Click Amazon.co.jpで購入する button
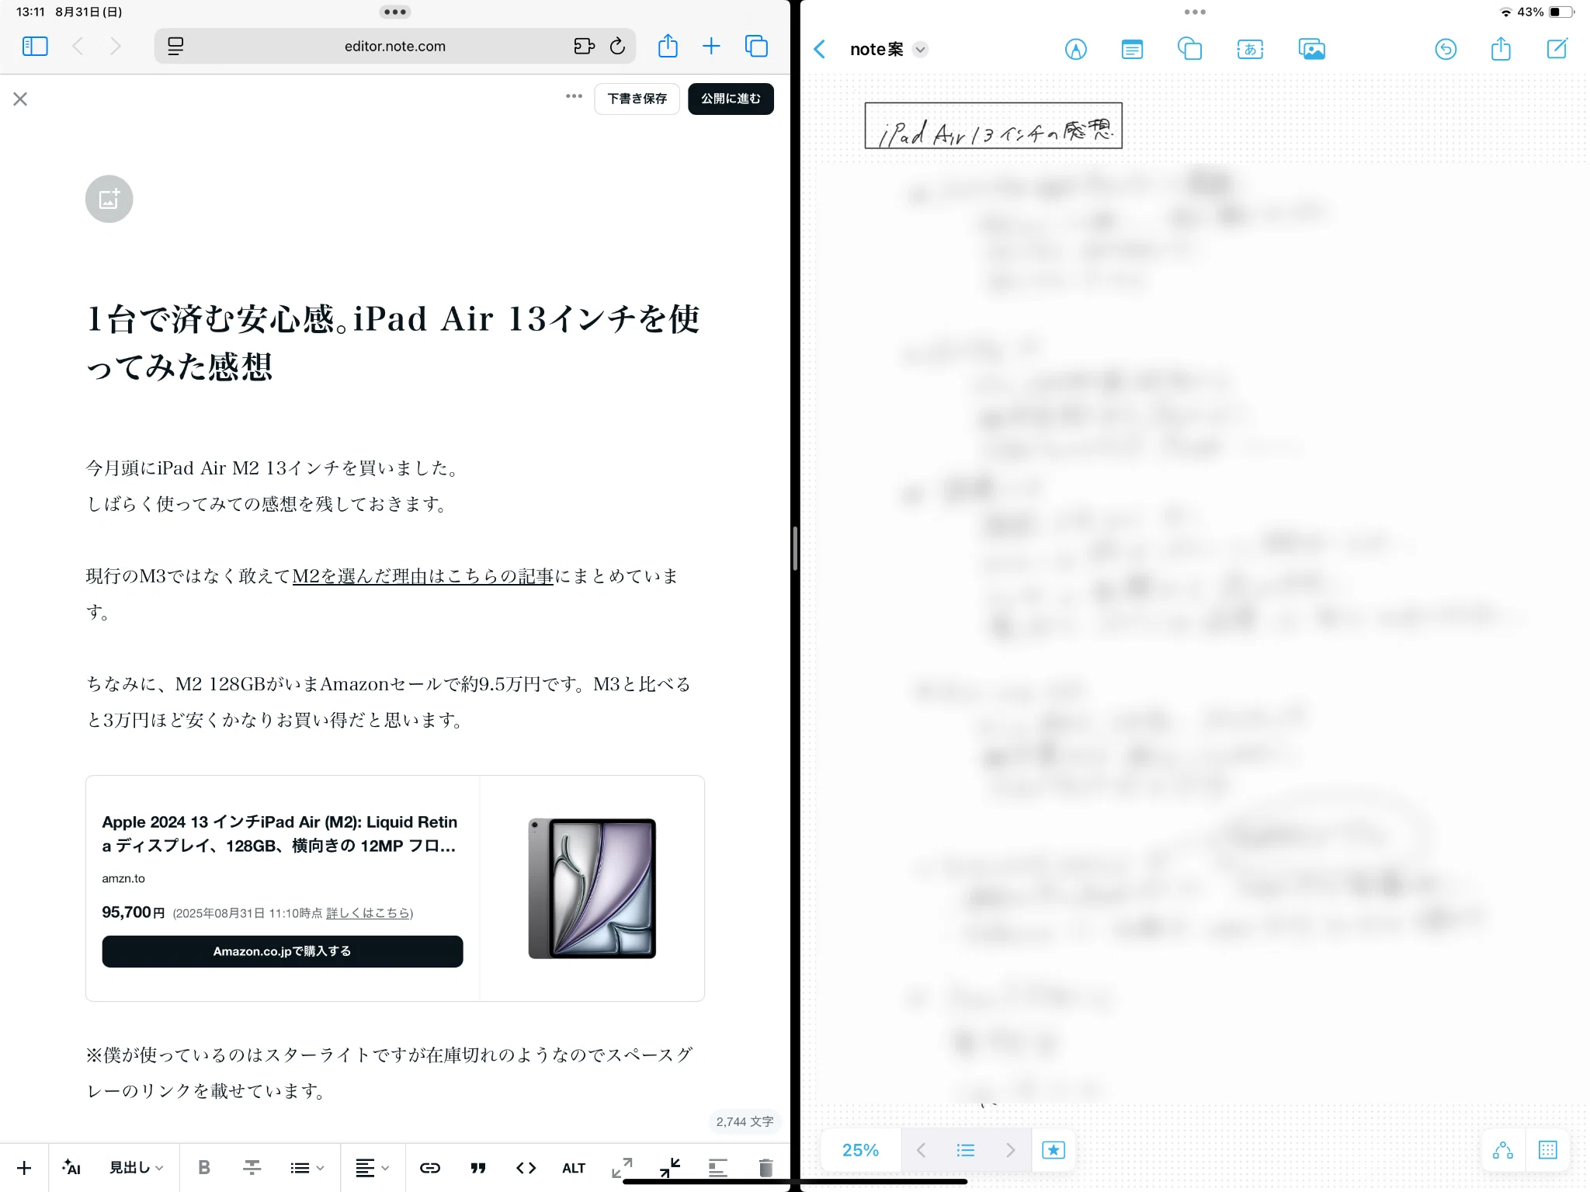 (283, 951)
